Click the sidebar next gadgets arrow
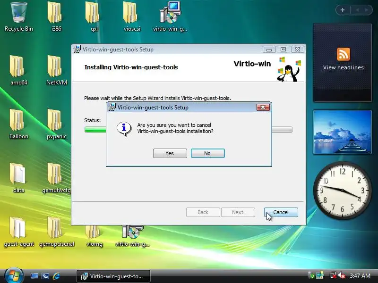The height and width of the screenshot is (283, 378). click(367, 10)
